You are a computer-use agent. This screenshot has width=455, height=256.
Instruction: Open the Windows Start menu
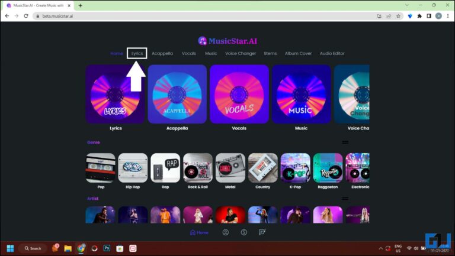point(10,248)
